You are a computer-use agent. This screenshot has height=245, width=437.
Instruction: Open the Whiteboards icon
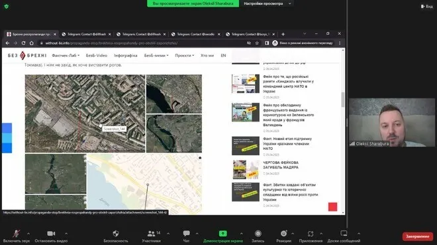344,233
